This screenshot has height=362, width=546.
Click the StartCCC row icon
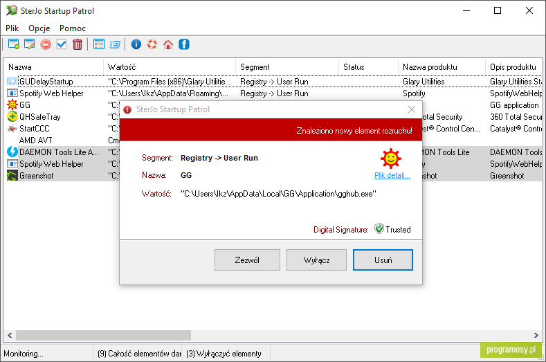(12, 129)
